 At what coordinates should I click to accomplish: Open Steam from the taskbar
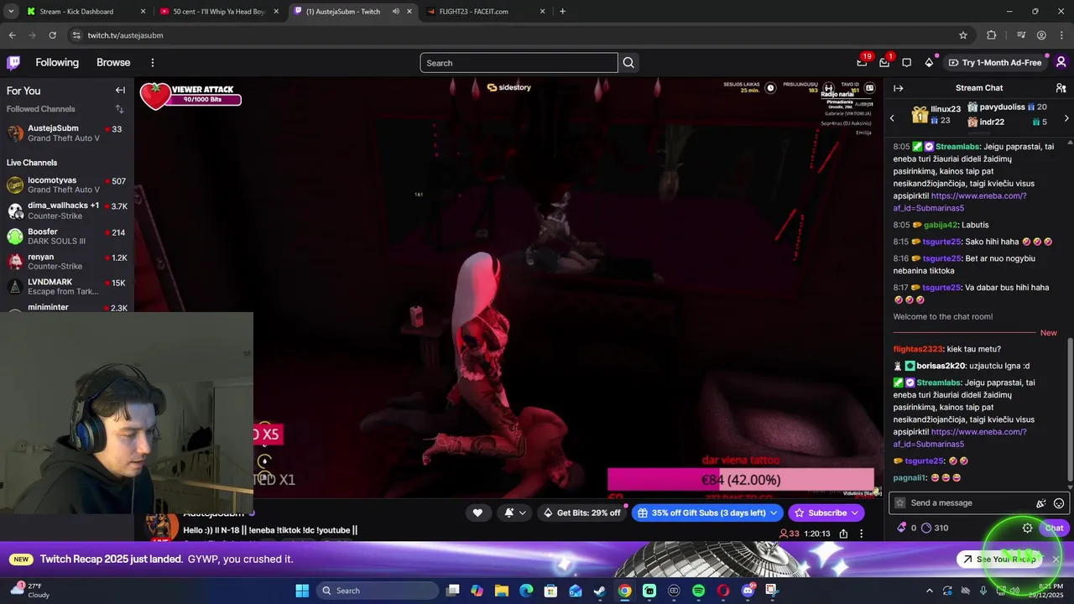(600, 591)
